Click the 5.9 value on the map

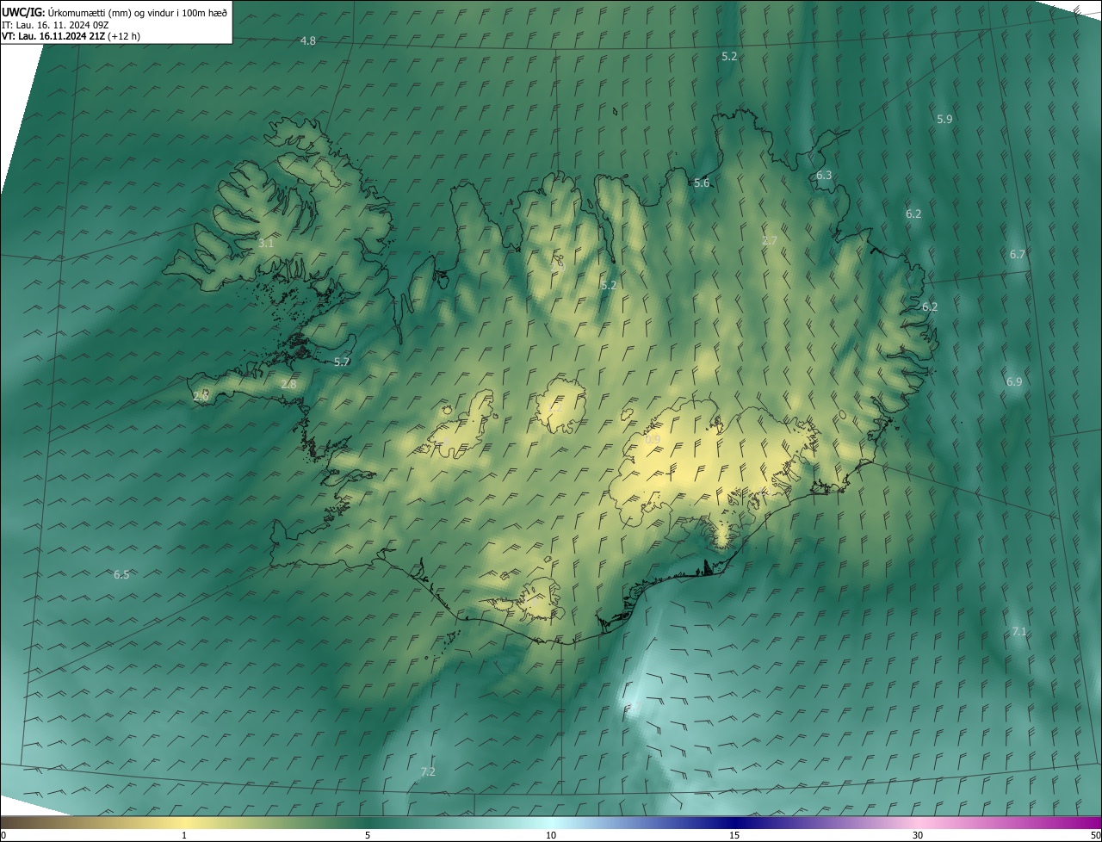click(x=944, y=119)
